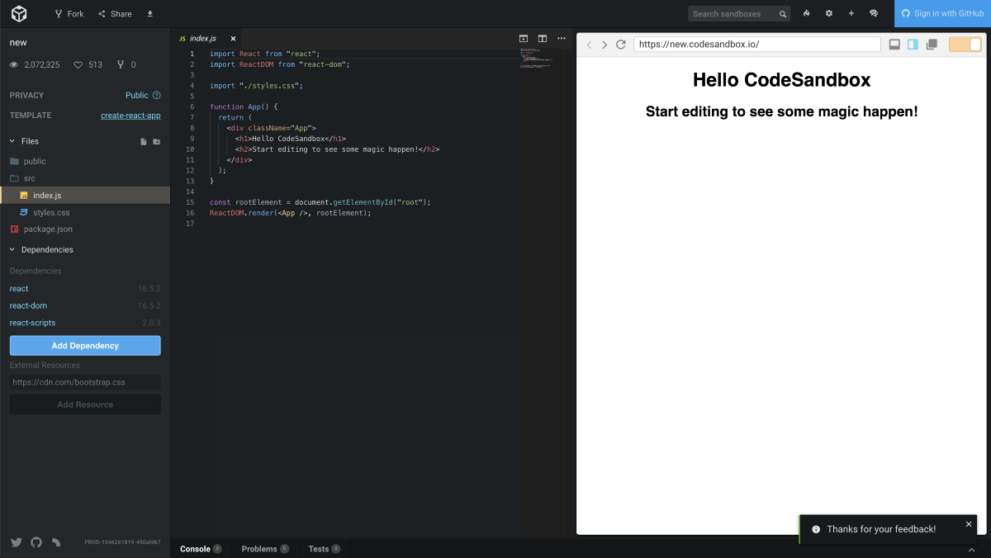Toggle the split editor view icon
This screenshot has height=558, width=991.
click(x=543, y=39)
